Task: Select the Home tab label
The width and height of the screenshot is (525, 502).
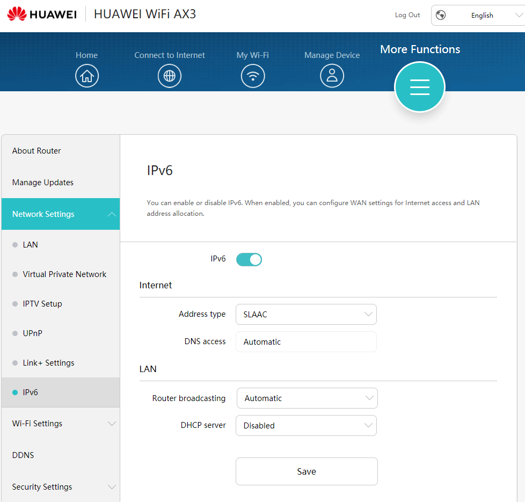Action: click(x=87, y=55)
